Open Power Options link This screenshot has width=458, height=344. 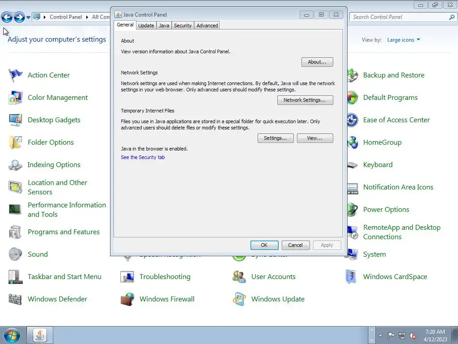click(x=386, y=210)
